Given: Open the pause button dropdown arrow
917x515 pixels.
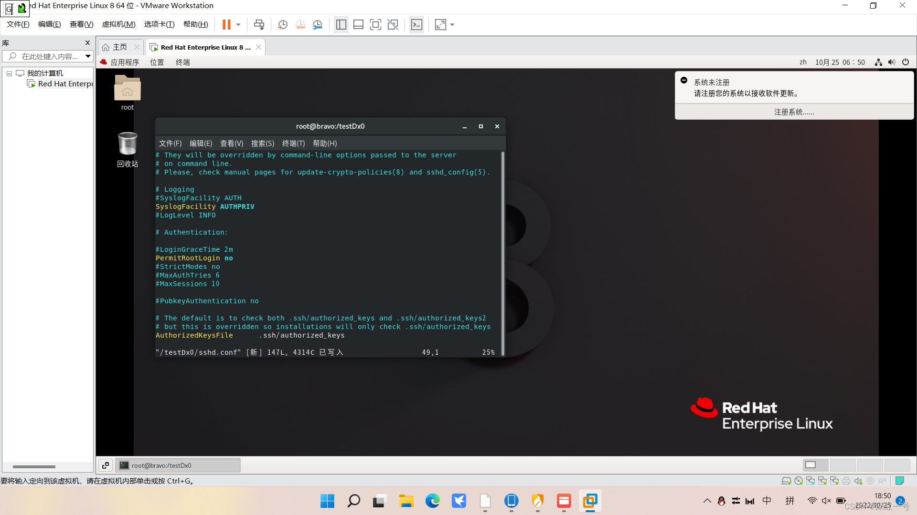Looking at the screenshot, I should [238, 25].
